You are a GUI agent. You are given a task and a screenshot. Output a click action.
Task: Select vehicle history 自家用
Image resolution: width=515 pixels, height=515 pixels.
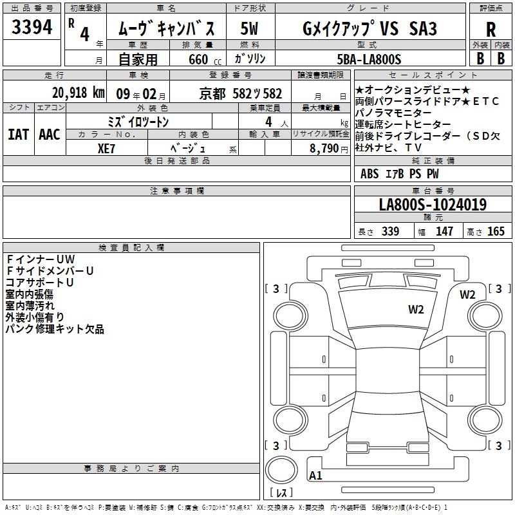[x=138, y=59]
